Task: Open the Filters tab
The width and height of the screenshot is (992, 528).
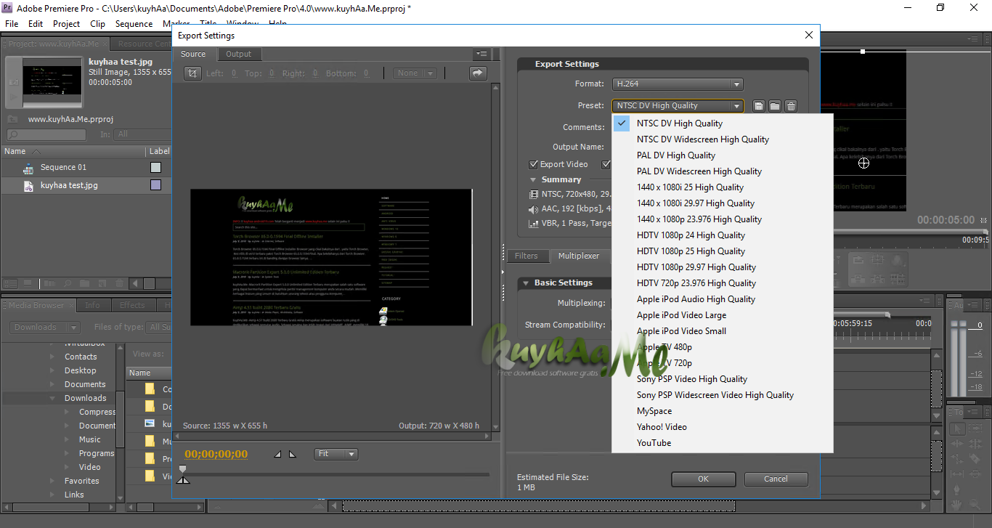Action: coord(527,256)
